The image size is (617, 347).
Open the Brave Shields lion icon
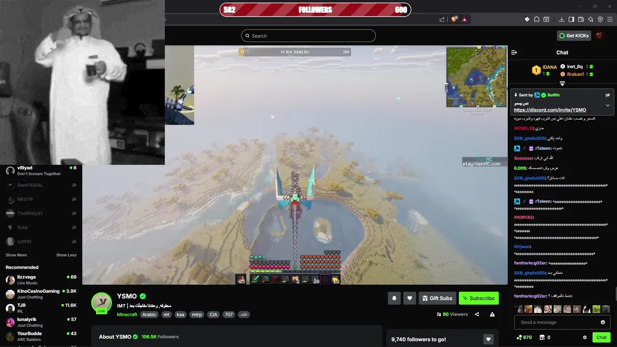click(x=454, y=19)
